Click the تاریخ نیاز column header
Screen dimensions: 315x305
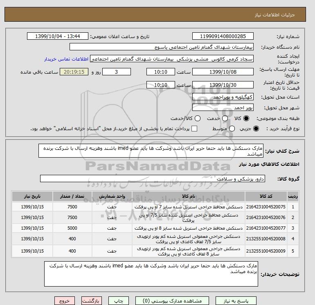coord(32,196)
